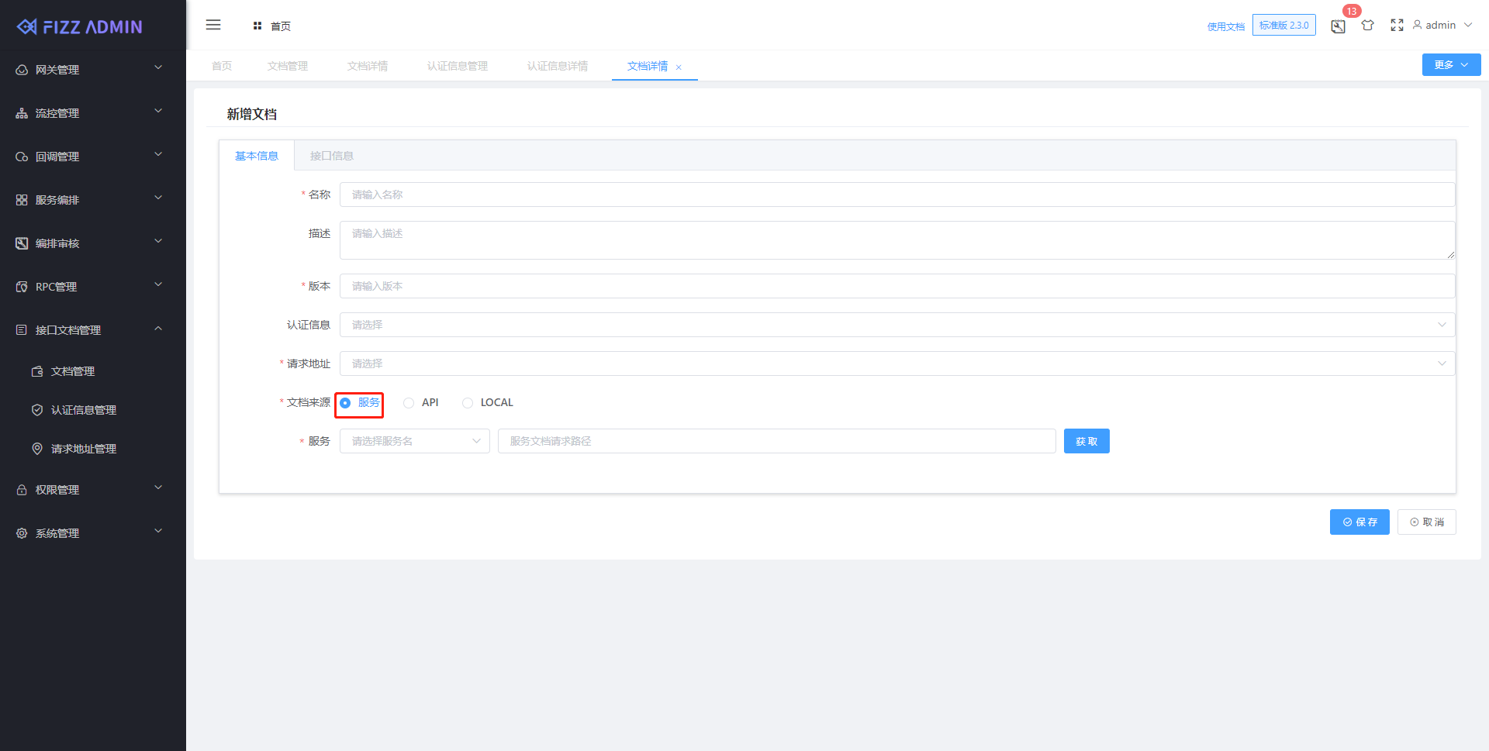Screen dimensions: 1489x751
Task: Collapse the 接口文档管理 sidebar section
Action: (x=68, y=329)
